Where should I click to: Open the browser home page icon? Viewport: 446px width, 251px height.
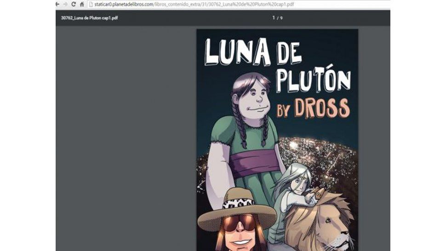coord(82,4)
